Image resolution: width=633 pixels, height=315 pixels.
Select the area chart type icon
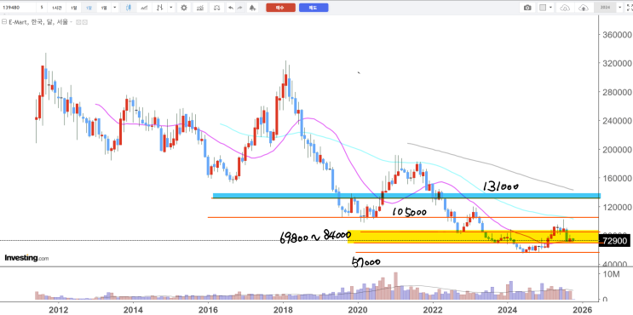[x=144, y=8]
